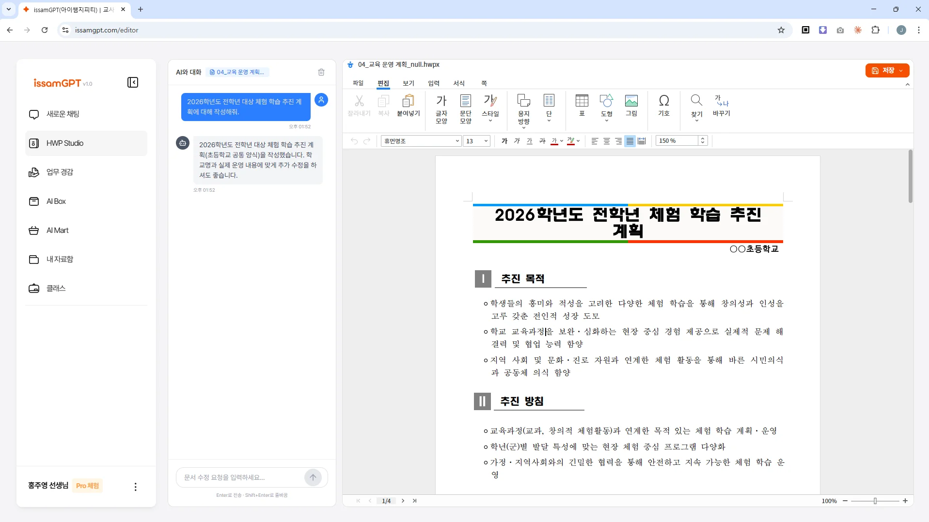Click the chat message input field
The width and height of the screenshot is (929, 522).
237,477
